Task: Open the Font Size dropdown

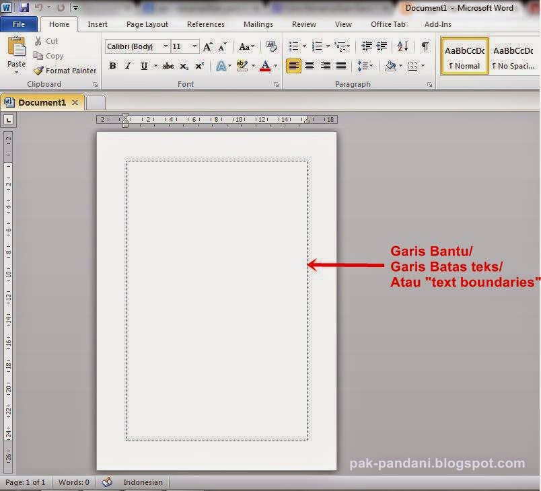Action: point(194,46)
